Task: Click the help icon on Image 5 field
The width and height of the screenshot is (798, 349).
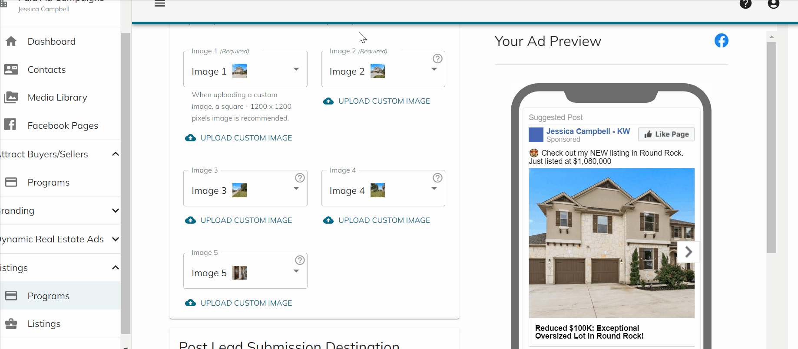Action: tap(300, 260)
